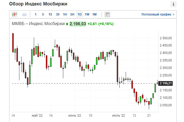The height and width of the screenshot is (122, 184).
Task: Click the 2 150,00 axis label
Action: coord(166,90)
